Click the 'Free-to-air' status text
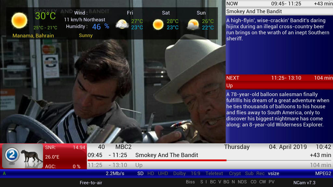The height and width of the screenshot is (187, 333). coord(91,182)
